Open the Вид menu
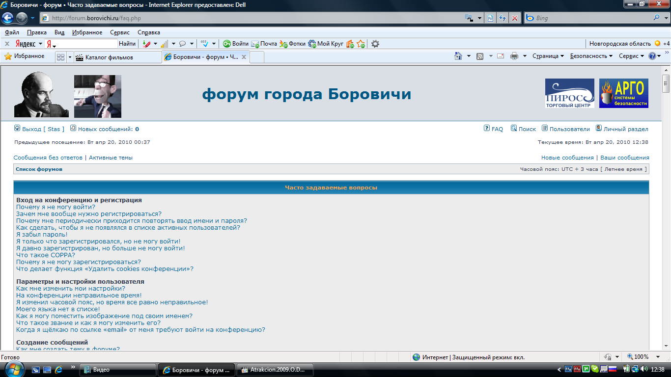The height and width of the screenshot is (377, 671). 59,32
